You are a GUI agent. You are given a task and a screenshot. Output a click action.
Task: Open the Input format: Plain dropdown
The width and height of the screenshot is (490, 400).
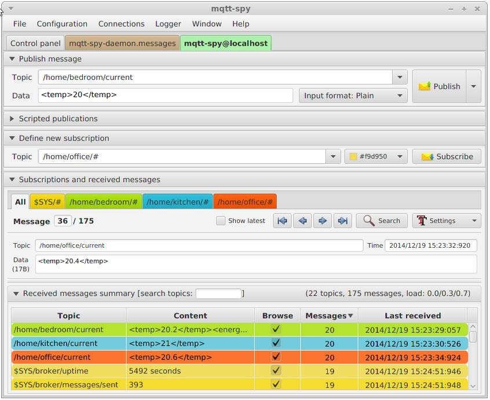(x=353, y=96)
